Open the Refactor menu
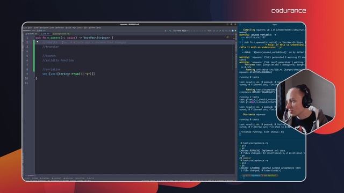344x193 pixels. coord(60,28)
